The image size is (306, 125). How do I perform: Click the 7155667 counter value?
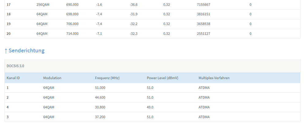click(204, 4)
